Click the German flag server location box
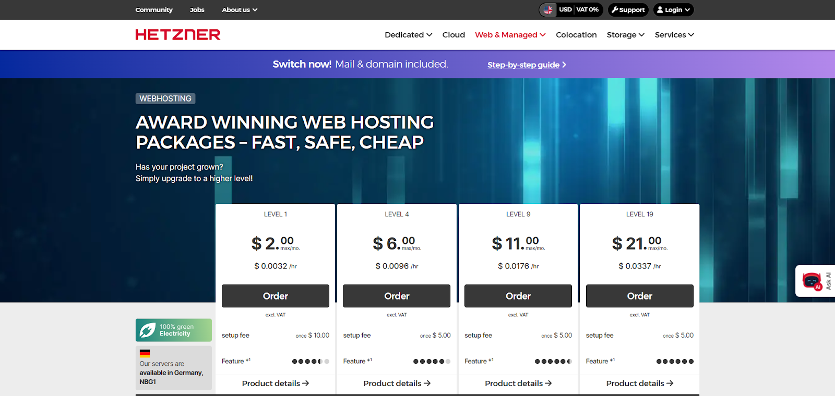This screenshot has width=835, height=396. pyautogui.click(x=174, y=368)
